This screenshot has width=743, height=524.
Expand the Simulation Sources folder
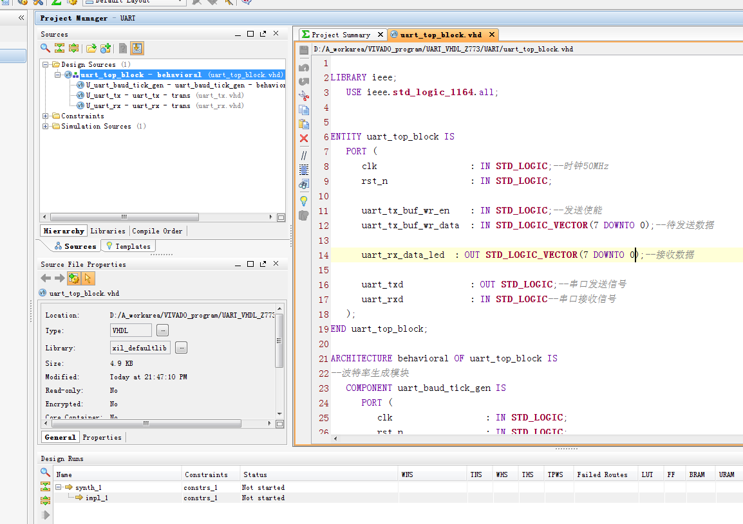[46, 127]
